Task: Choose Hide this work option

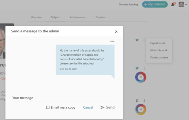Action: 159,50
